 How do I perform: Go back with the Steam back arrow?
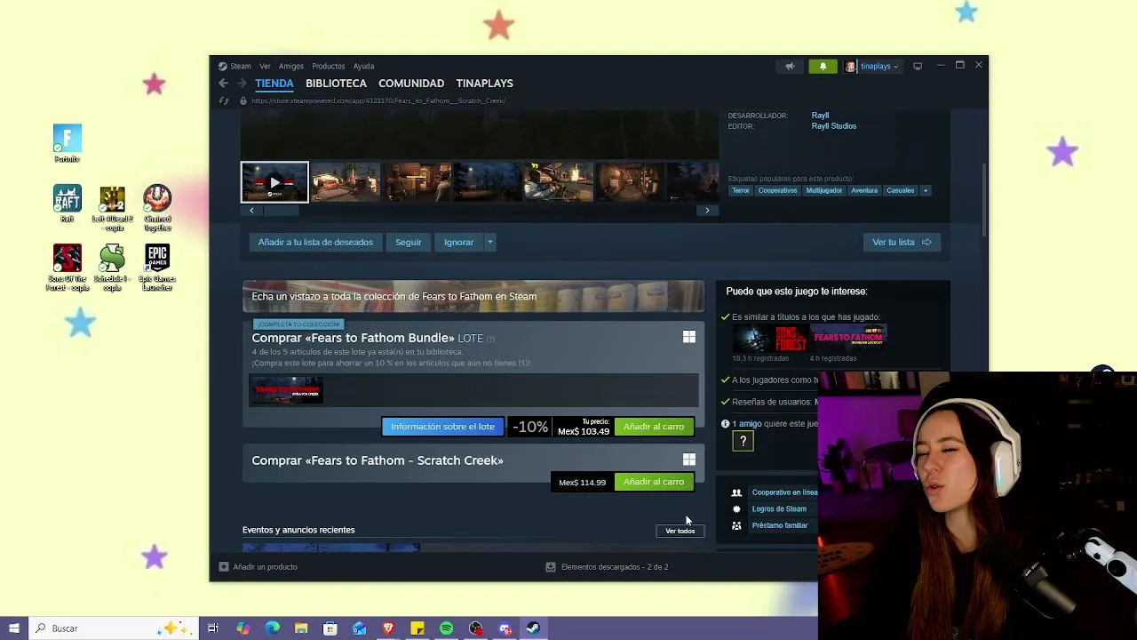pos(223,84)
